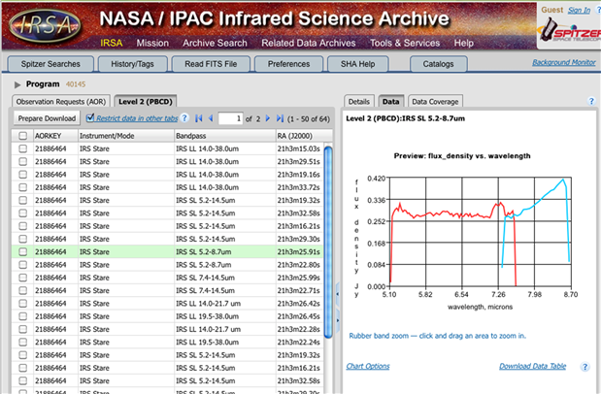
Task: Click the flux density spectrum chart
Action: click(x=481, y=232)
